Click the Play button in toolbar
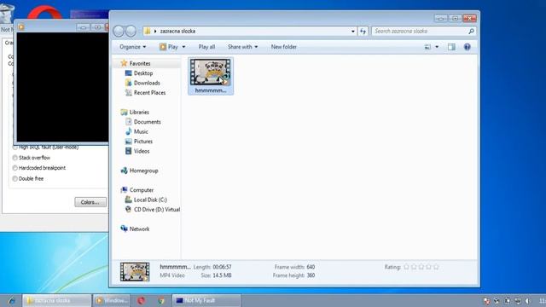The image size is (546, 307). pyautogui.click(x=169, y=47)
